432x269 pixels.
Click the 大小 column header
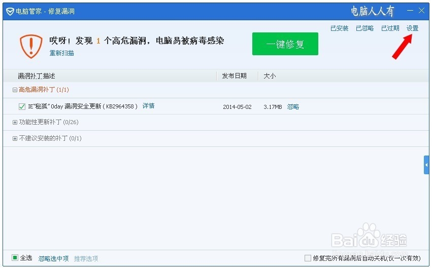(x=270, y=76)
